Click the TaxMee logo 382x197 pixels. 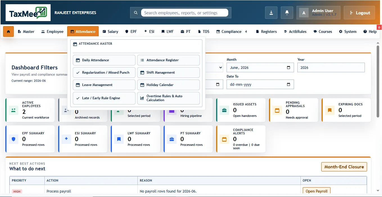click(x=28, y=13)
